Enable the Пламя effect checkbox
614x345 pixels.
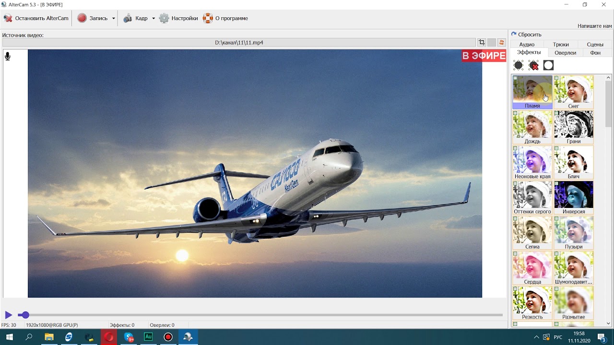pyautogui.click(x=515, y=78)
